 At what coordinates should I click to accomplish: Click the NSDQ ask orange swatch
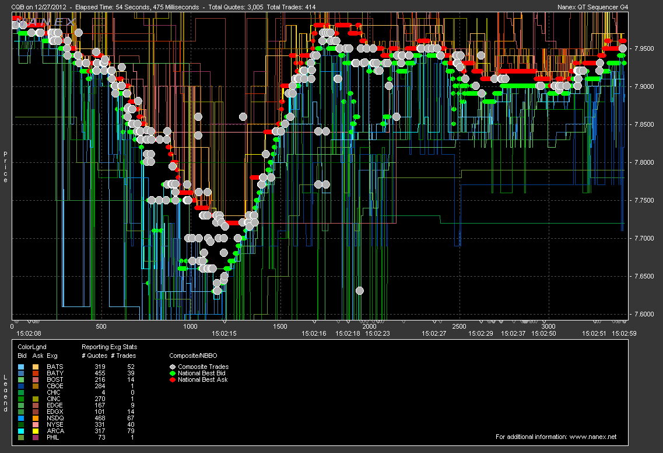click(x=36, y=418)
